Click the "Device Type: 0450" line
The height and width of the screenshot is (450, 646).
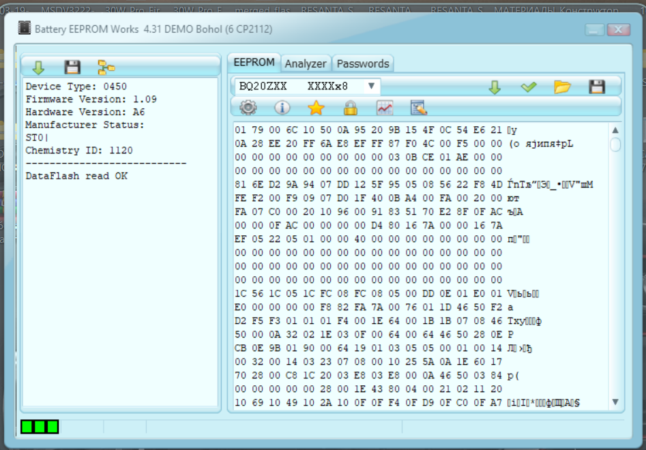76,87
